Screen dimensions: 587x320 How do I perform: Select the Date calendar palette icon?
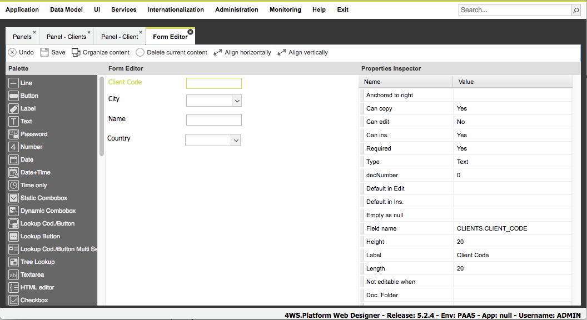coord(13,159)
